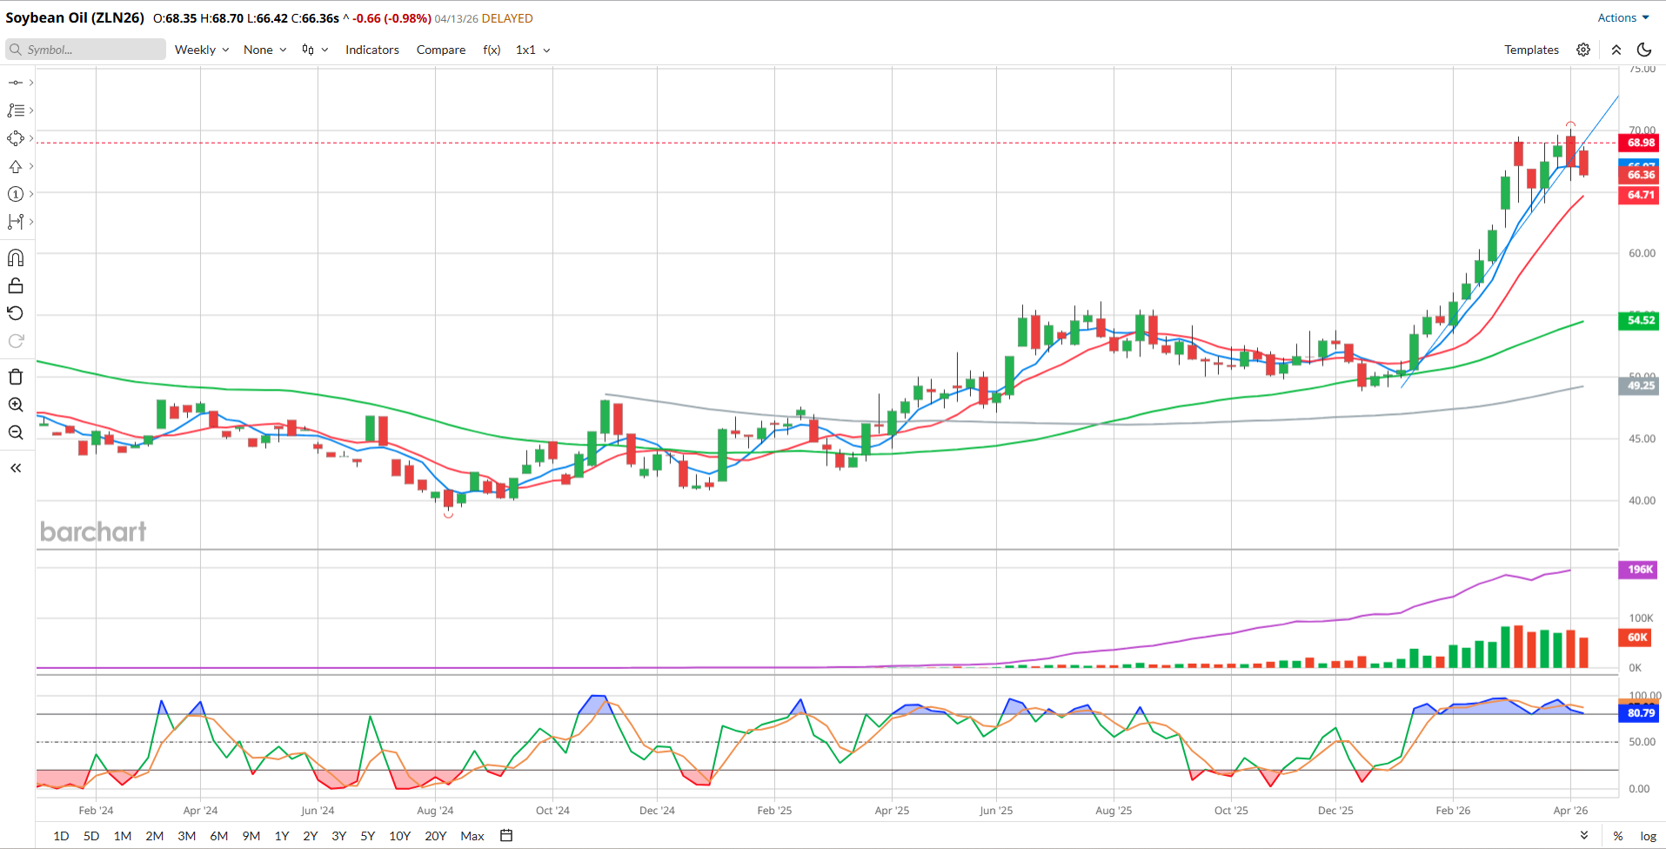Expand the Actions dropdown menu
The width and height of the screenshot is (1666, 849).
[x=1623, y=17]
